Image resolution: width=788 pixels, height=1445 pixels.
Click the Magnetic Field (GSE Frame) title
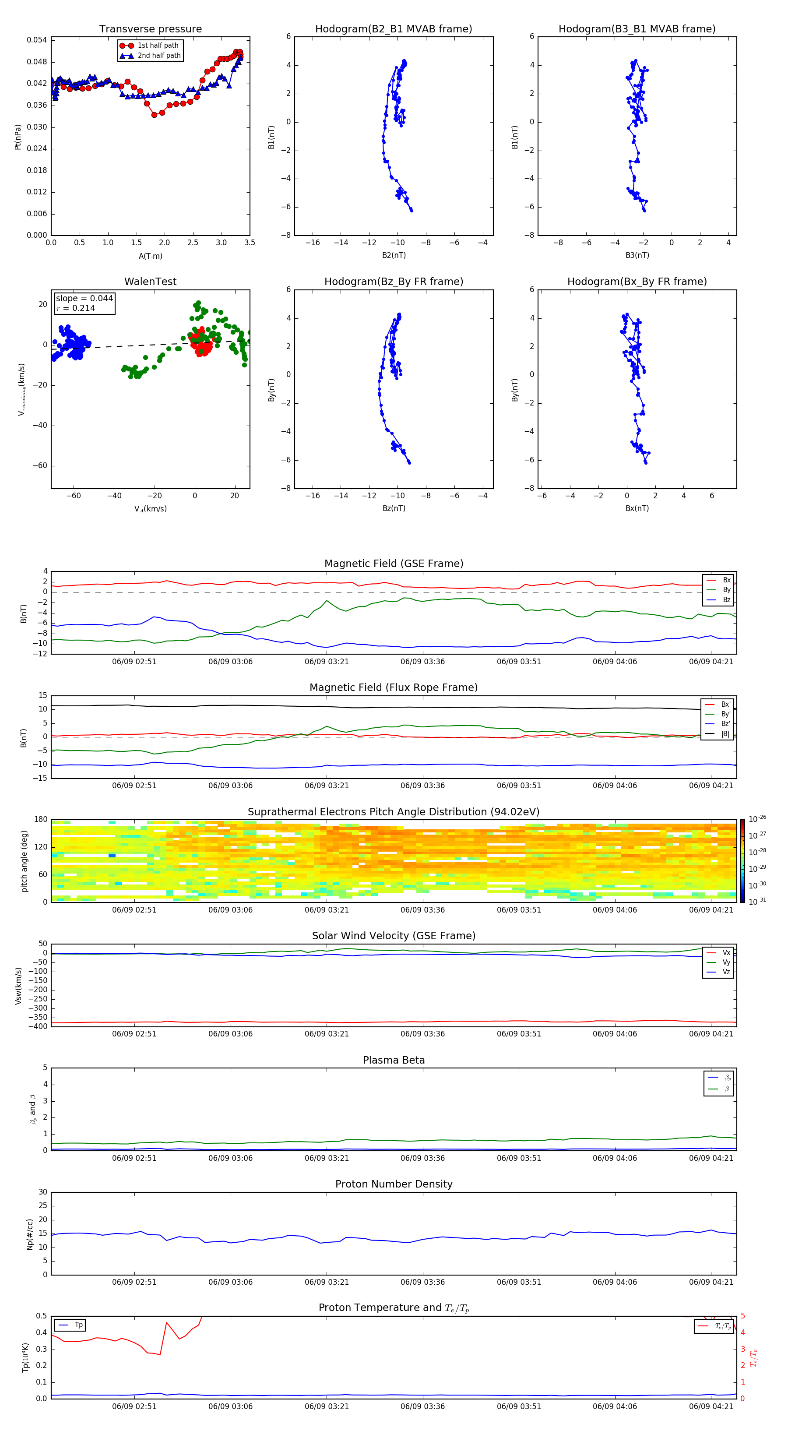coord(394,564)
